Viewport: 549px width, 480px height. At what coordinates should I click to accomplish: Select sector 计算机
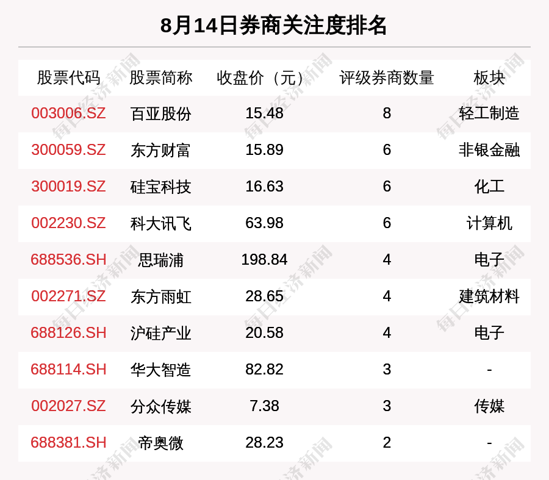coord(489,223)
